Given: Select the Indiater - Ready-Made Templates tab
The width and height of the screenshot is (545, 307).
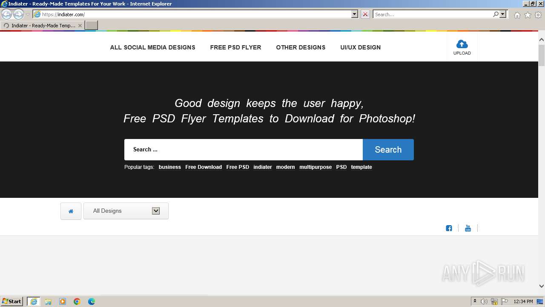Looking at the screenshot, I should [x=43, y=26].
